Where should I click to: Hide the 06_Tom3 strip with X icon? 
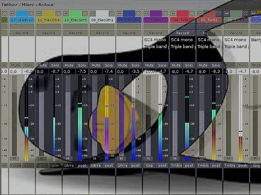pos(246,14)
